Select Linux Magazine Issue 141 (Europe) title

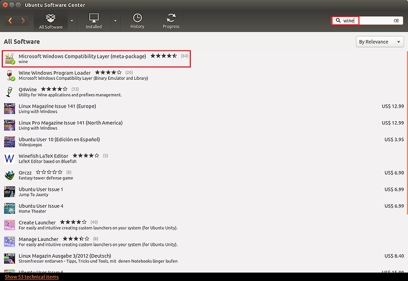pyautogui.click(x=57, y=106)
